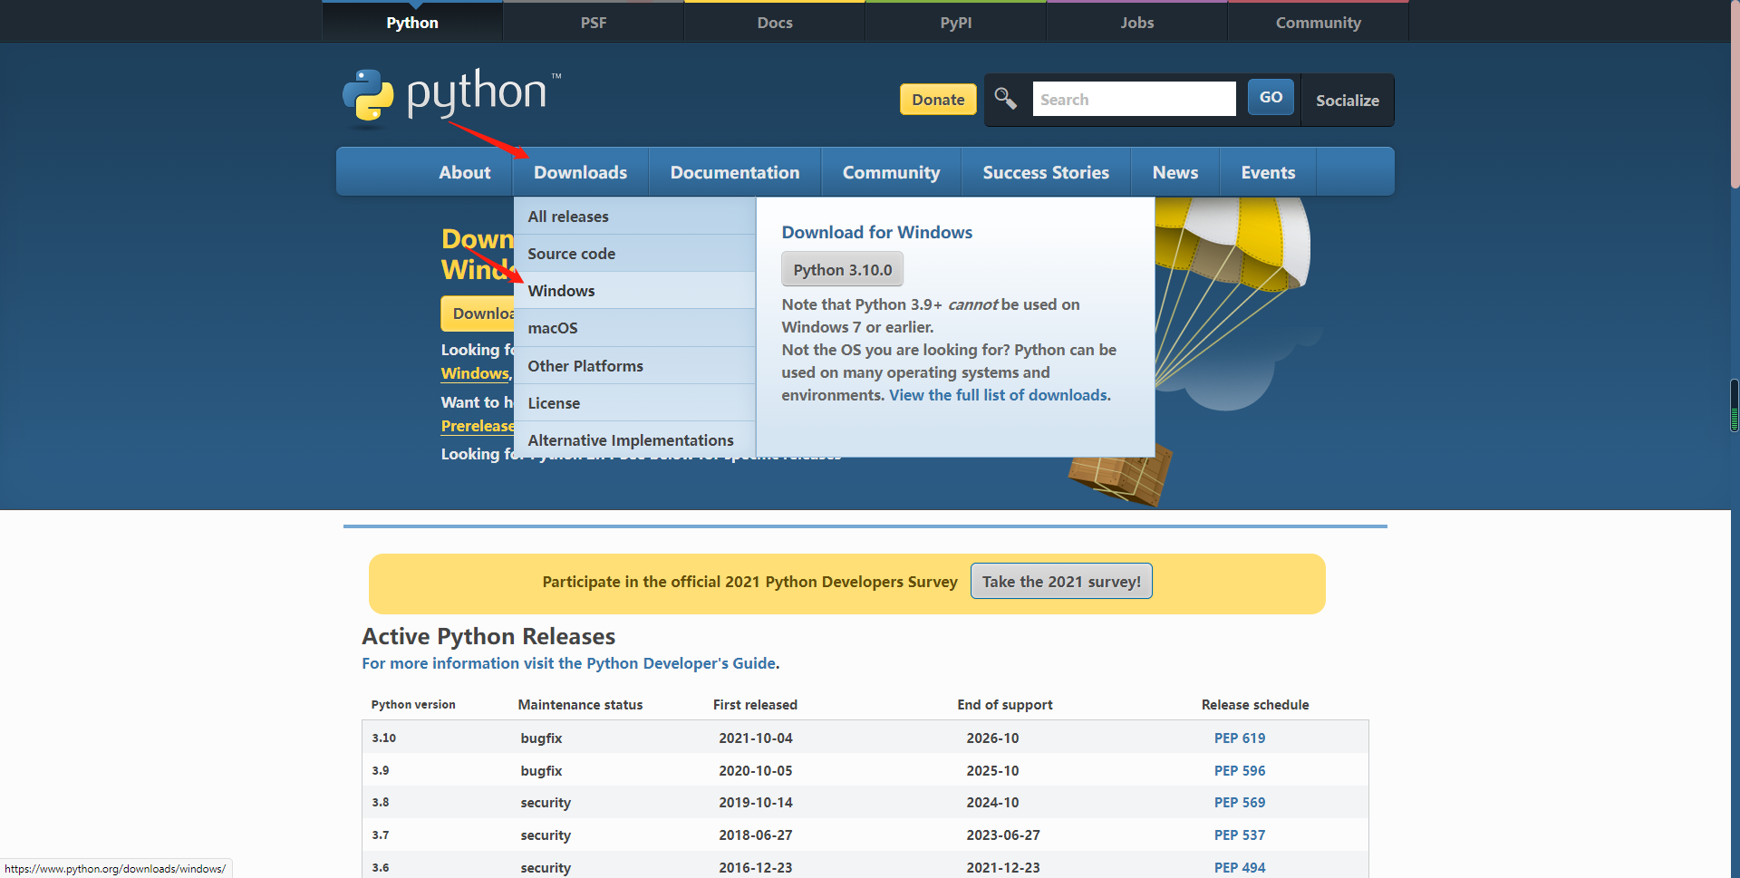Viewport: 1740px width, 878px height.
Task: Click the First released column header
Action: pyautogui.click(x=755, y=704)
